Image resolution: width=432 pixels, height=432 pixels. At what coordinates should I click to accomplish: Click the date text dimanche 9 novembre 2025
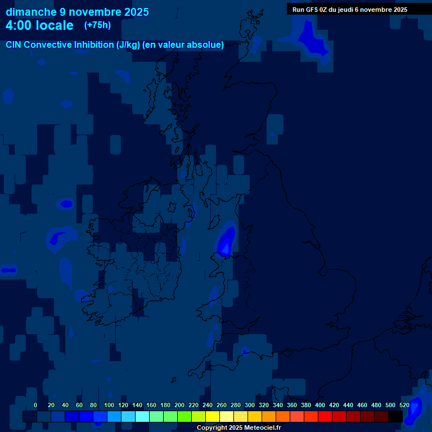click(77, 12)
